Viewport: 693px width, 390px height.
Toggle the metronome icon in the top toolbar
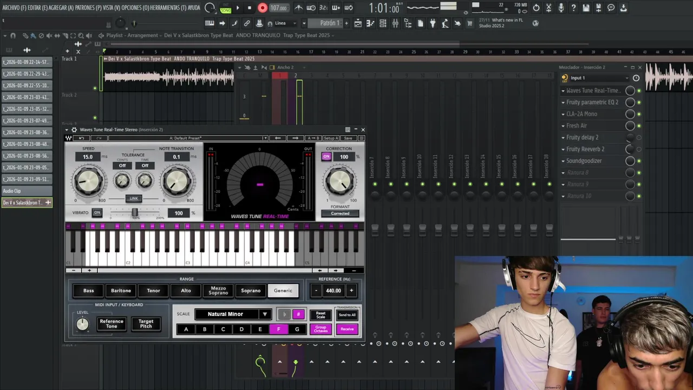click(299, 8)
